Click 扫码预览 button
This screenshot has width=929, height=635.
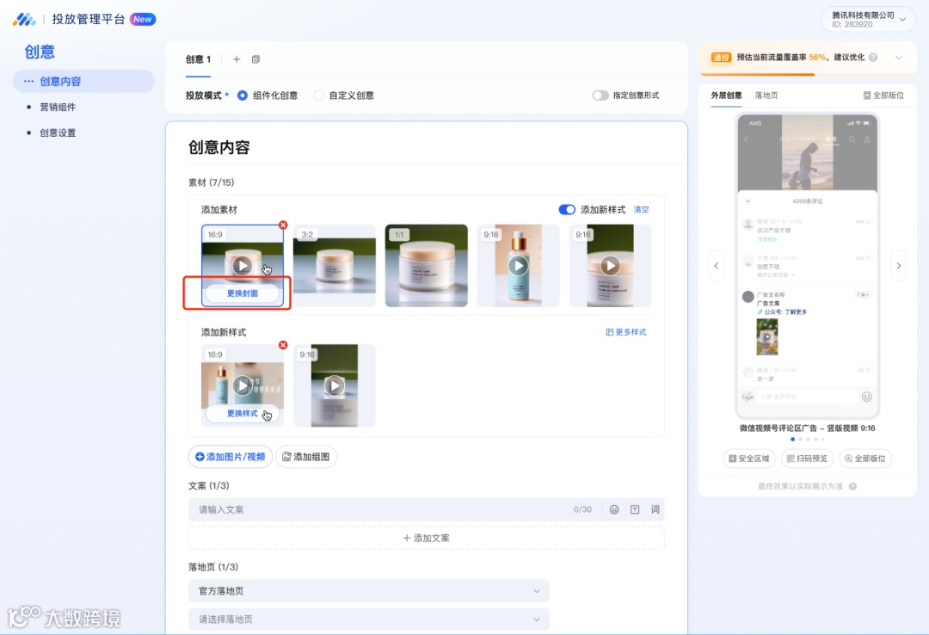click(x=807, y=459)
